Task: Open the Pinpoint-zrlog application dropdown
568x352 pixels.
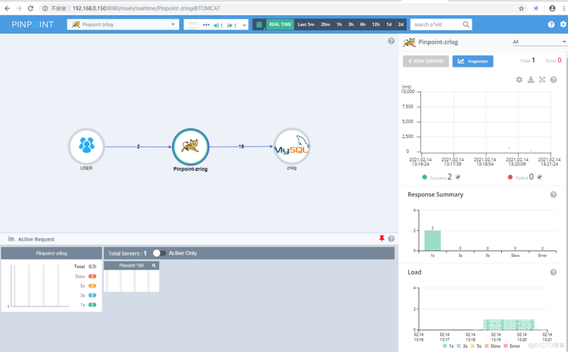Action: pos(123,25)
